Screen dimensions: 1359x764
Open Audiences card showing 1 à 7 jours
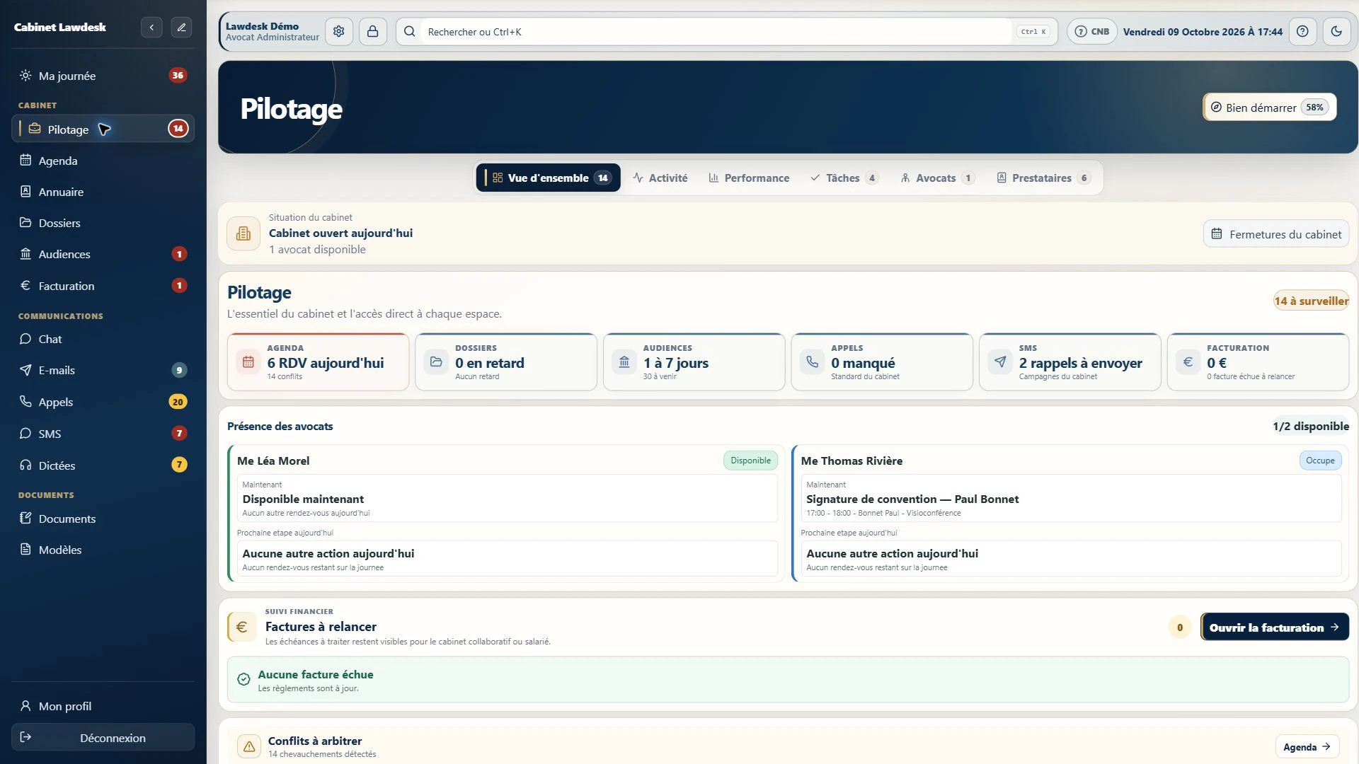tap(694, 362)
